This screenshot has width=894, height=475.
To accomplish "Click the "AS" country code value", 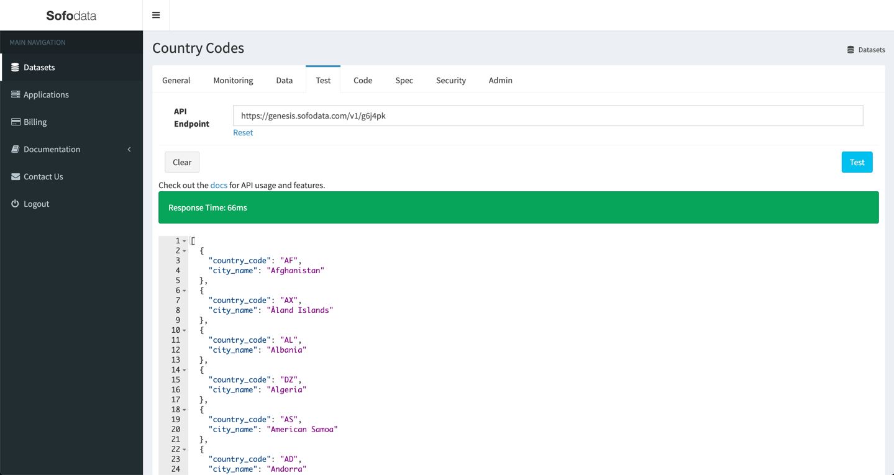I will (x=289, y=420).
